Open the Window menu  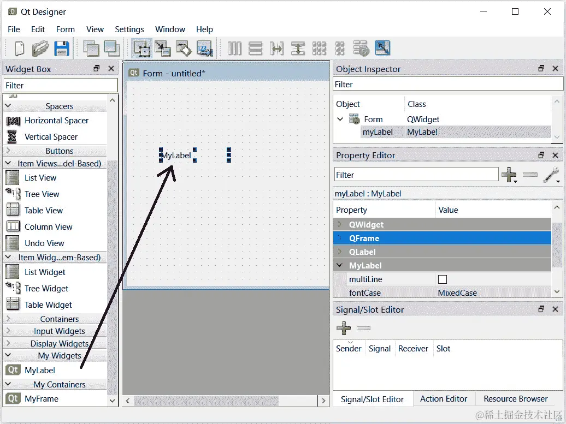170,29
